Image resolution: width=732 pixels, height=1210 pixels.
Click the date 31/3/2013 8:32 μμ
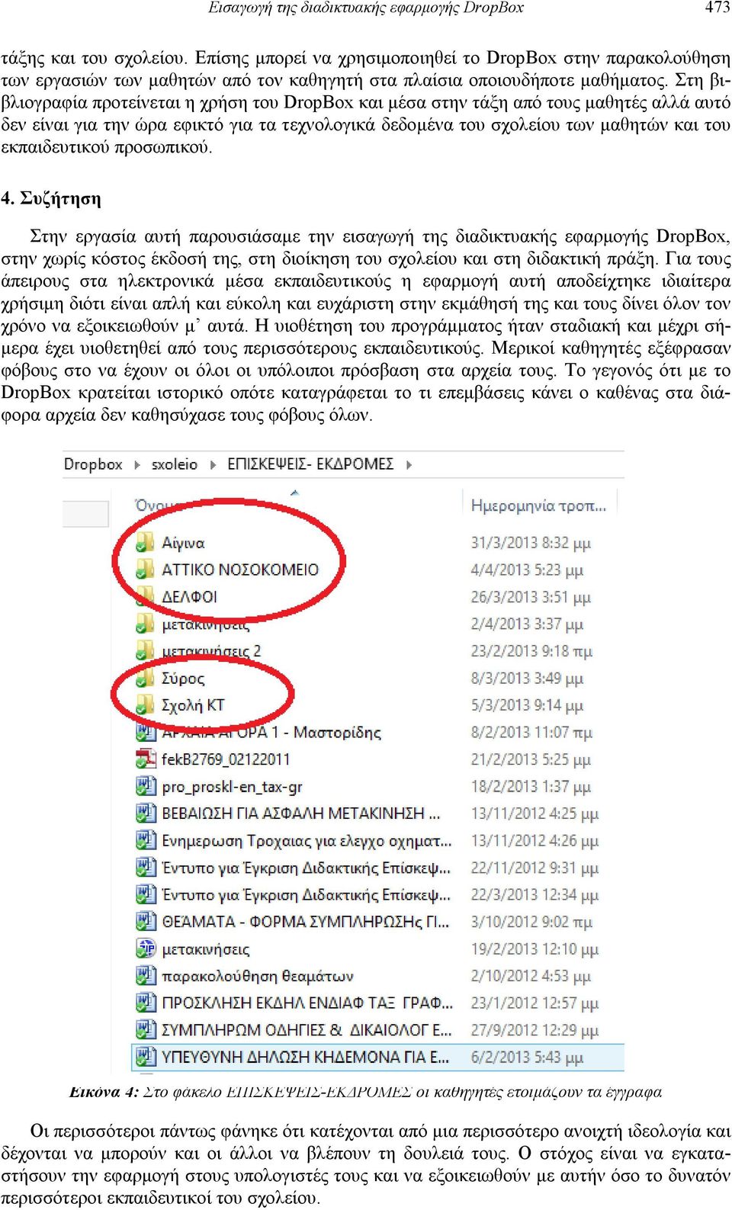[531, 543]
